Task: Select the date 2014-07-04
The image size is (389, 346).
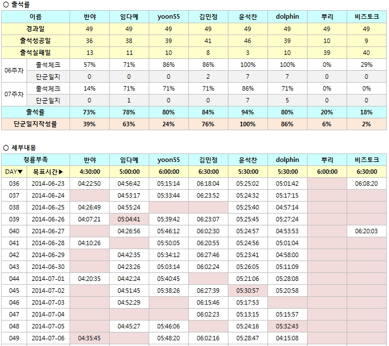Action: (x=48, y=314)
